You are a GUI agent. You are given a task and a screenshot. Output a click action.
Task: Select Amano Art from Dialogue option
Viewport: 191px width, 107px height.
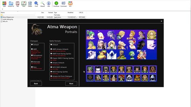pos(51,76)
